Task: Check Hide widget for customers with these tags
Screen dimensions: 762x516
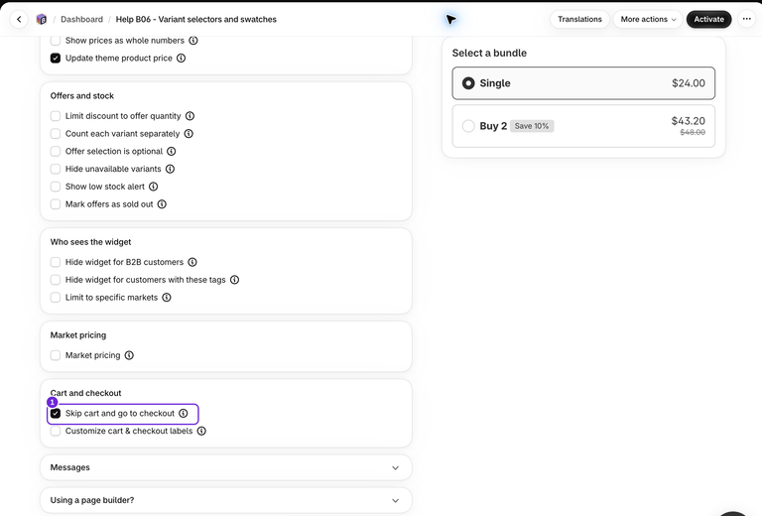Action: [56, 280]
